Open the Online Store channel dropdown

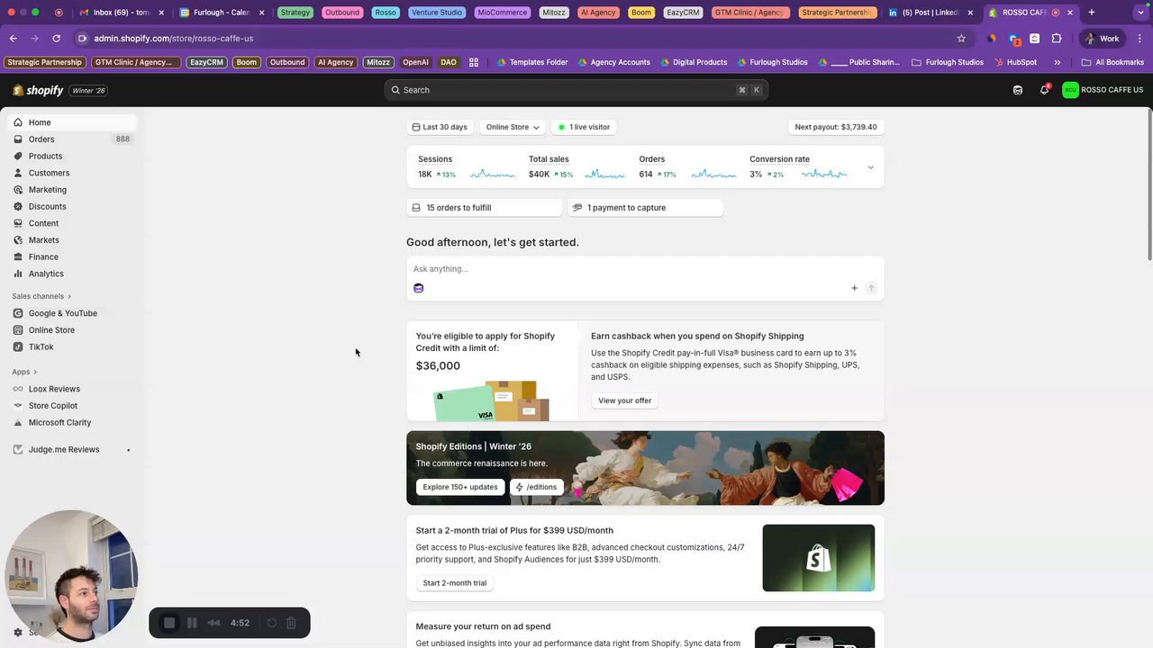coord(513,127)
